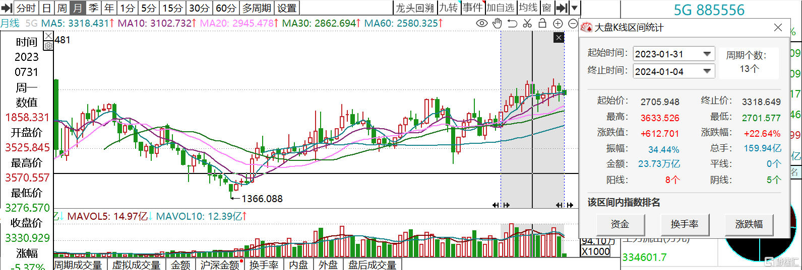The image size is (802, 270).
Task: Click the left range handle arrow pointing right
Action: [506, 205]
